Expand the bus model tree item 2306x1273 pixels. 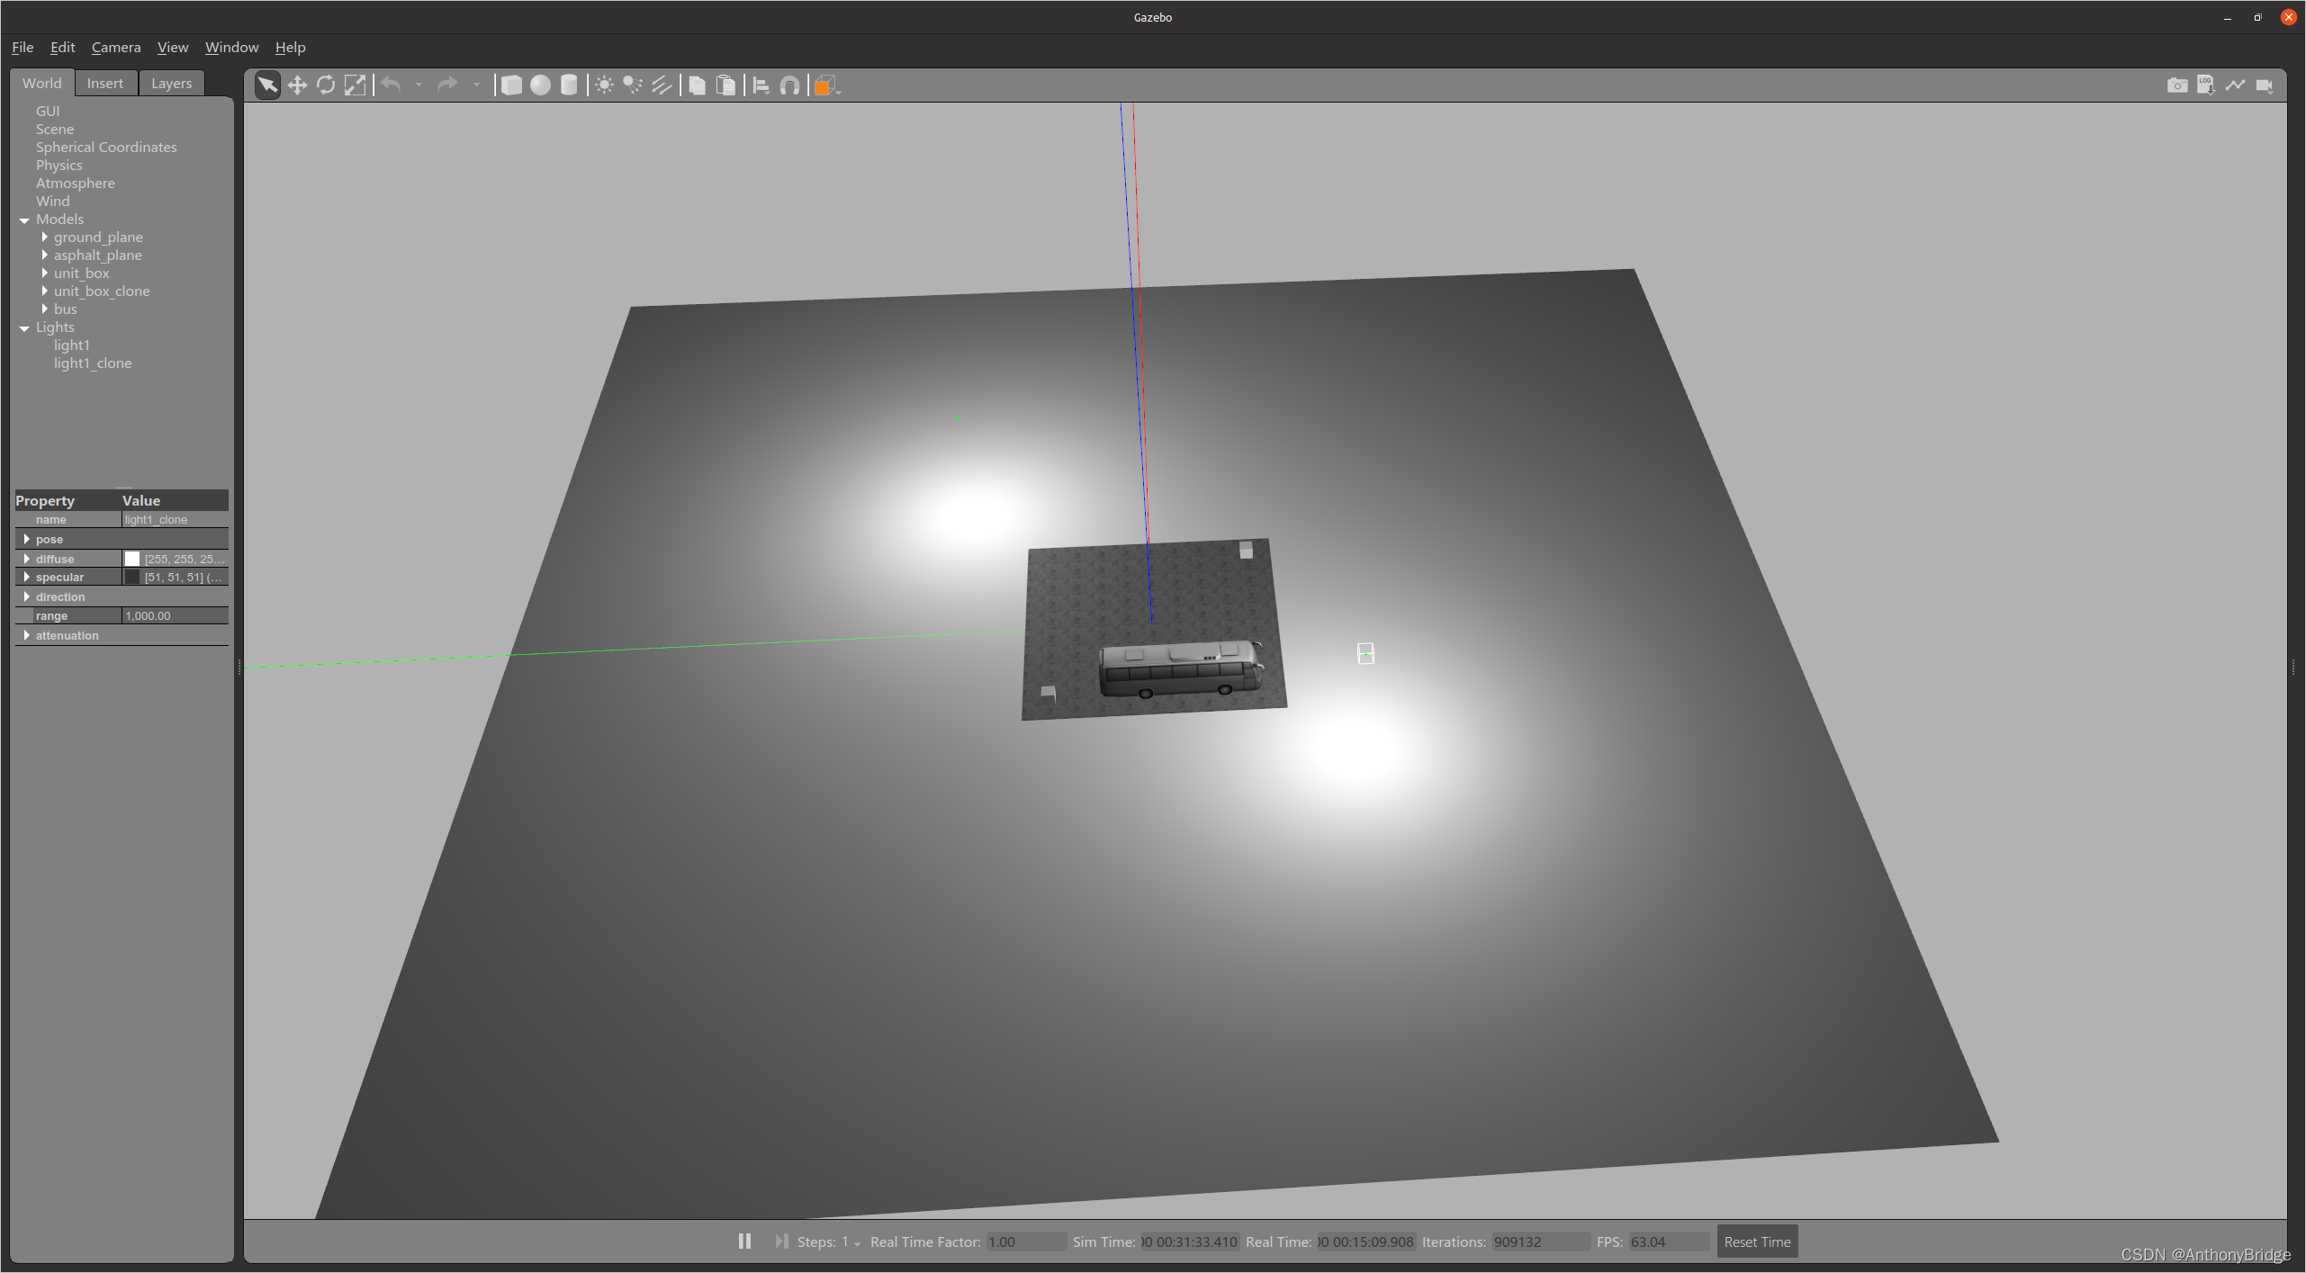44,309
